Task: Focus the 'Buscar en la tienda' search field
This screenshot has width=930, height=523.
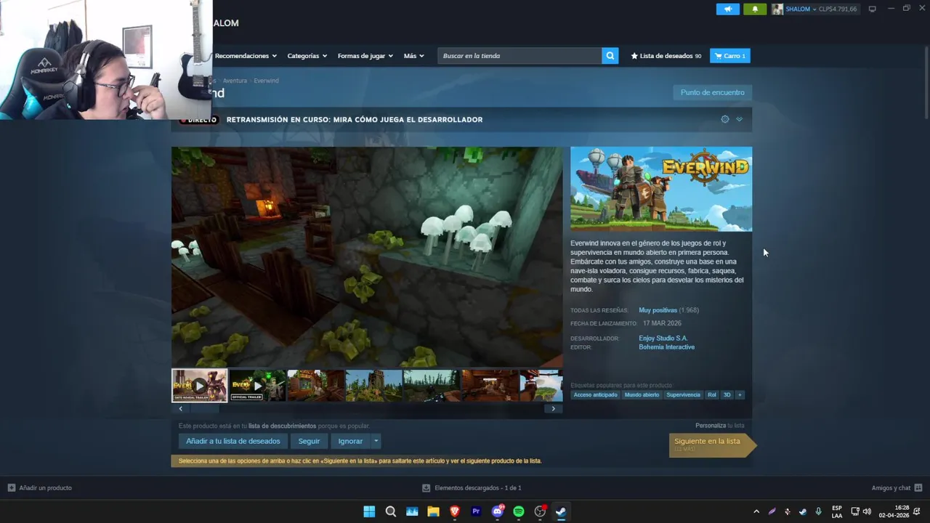Action: (x=519, y=56)
